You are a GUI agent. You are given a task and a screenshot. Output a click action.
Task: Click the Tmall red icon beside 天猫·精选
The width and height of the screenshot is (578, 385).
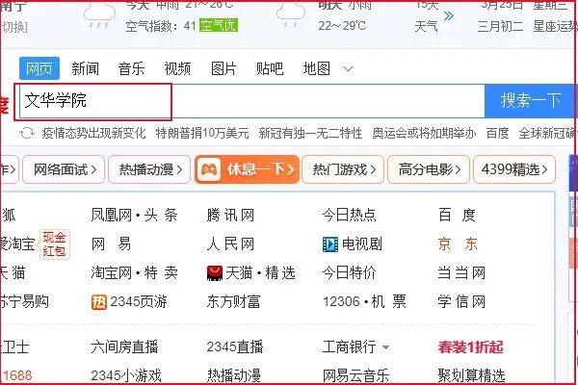215,273
